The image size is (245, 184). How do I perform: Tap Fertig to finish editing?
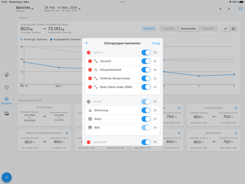[156, 43]
